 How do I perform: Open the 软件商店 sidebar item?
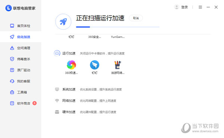pos(21,103)
